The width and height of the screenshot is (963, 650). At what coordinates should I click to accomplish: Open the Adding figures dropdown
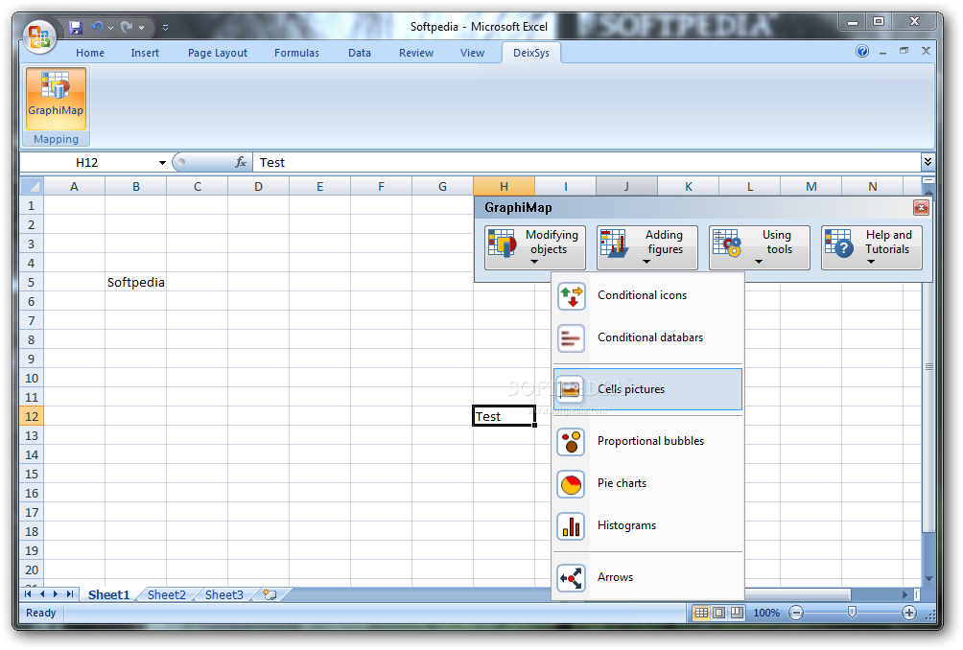(647, 248)
